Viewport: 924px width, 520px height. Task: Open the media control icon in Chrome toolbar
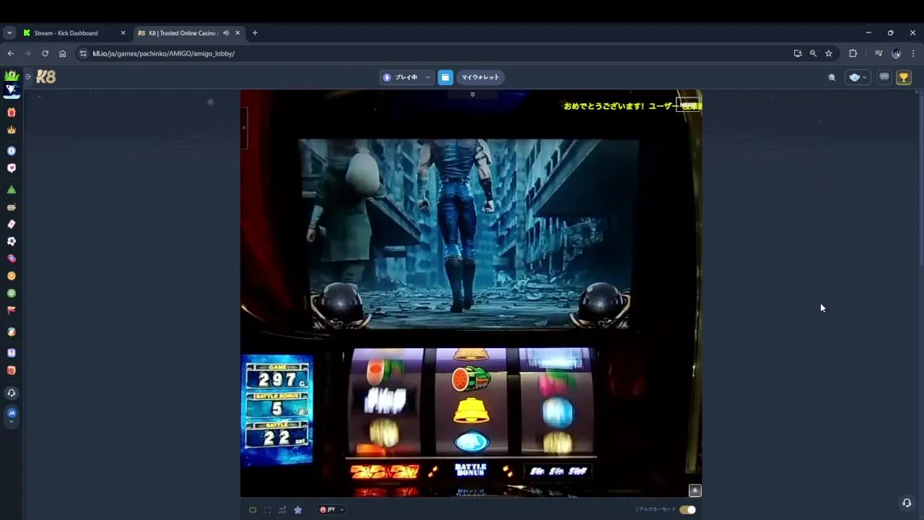pyautogui.click(x=879, y=53)
